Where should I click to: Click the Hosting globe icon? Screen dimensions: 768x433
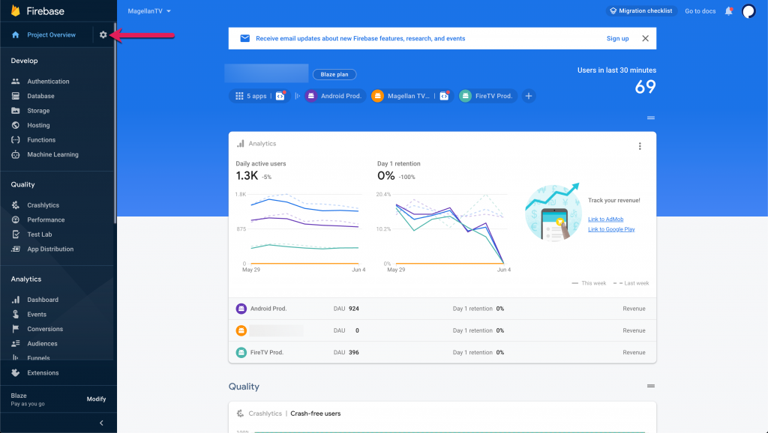point(16,125)
